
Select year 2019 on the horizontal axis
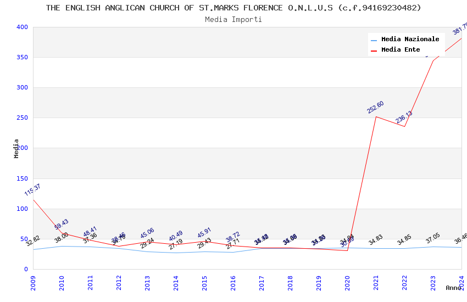(319, 283)
